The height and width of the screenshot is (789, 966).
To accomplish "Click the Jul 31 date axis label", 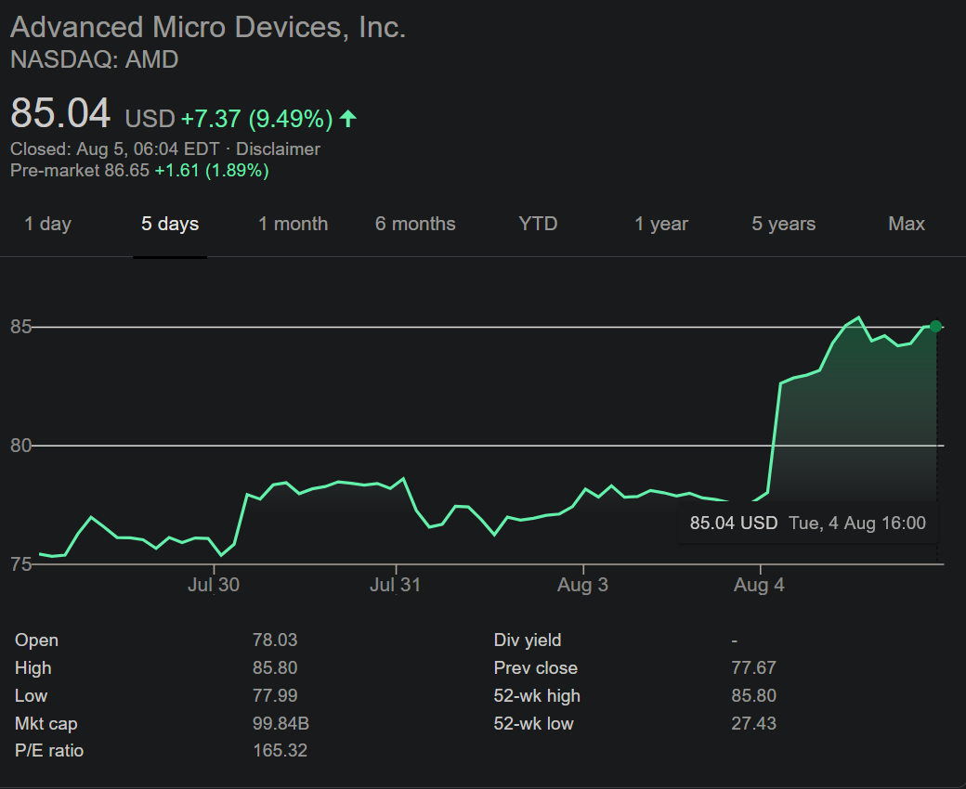I will coord(396,585).
